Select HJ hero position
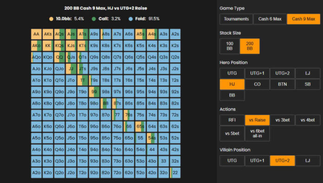 coord(232,84)
